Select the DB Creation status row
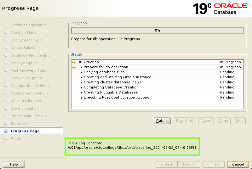252x169 pixels. [x=157, y=62]
